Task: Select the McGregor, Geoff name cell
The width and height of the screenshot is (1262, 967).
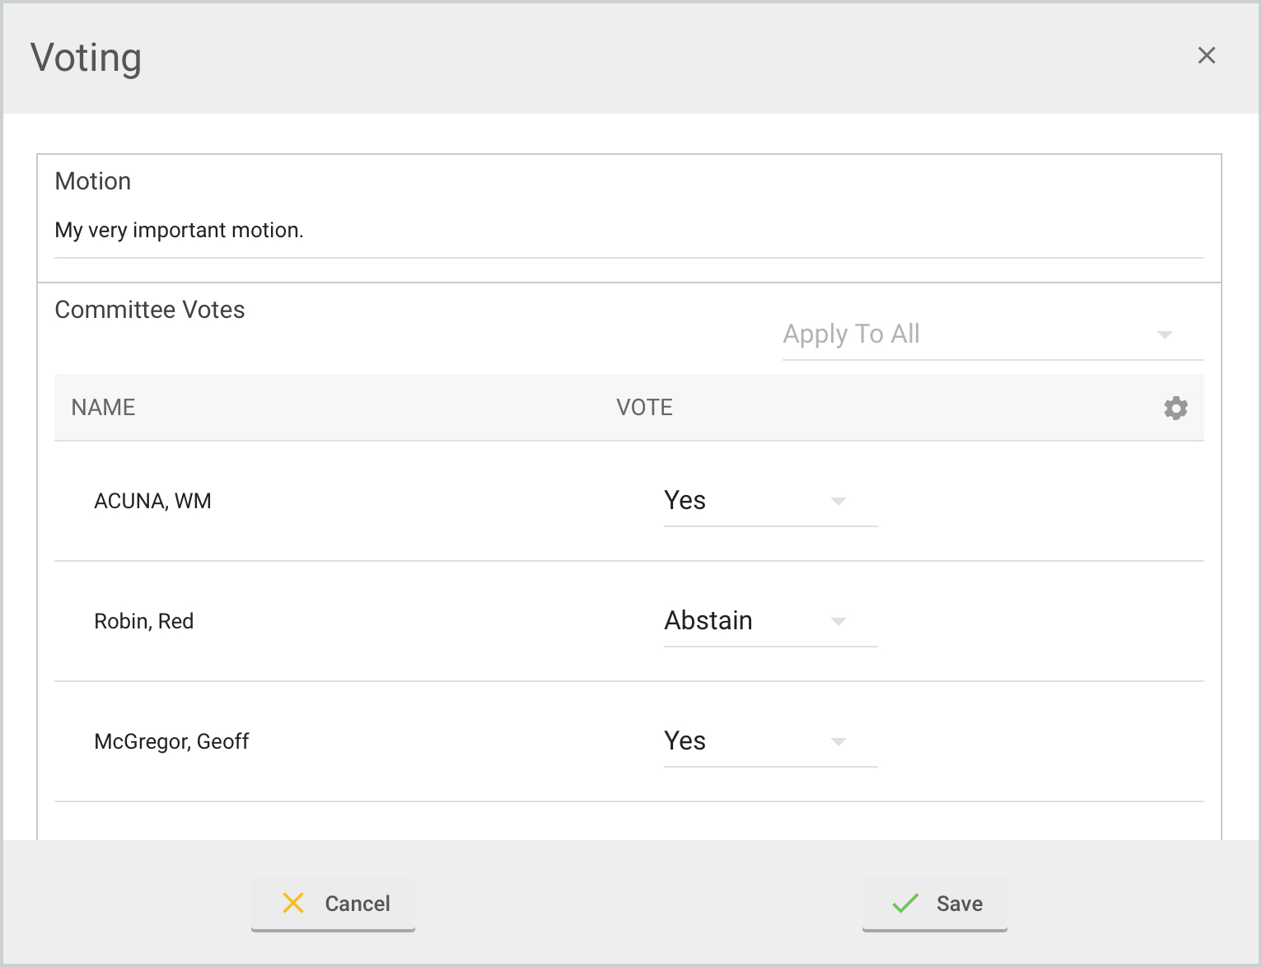Action: coord(171,742)
